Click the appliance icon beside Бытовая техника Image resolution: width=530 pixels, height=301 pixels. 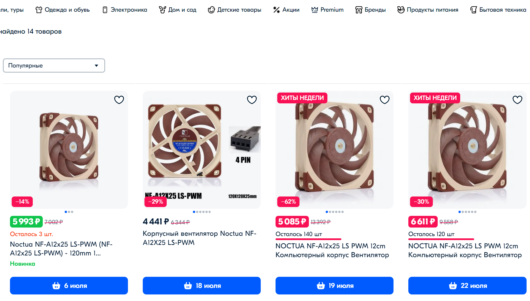click(x=474, y=10)
